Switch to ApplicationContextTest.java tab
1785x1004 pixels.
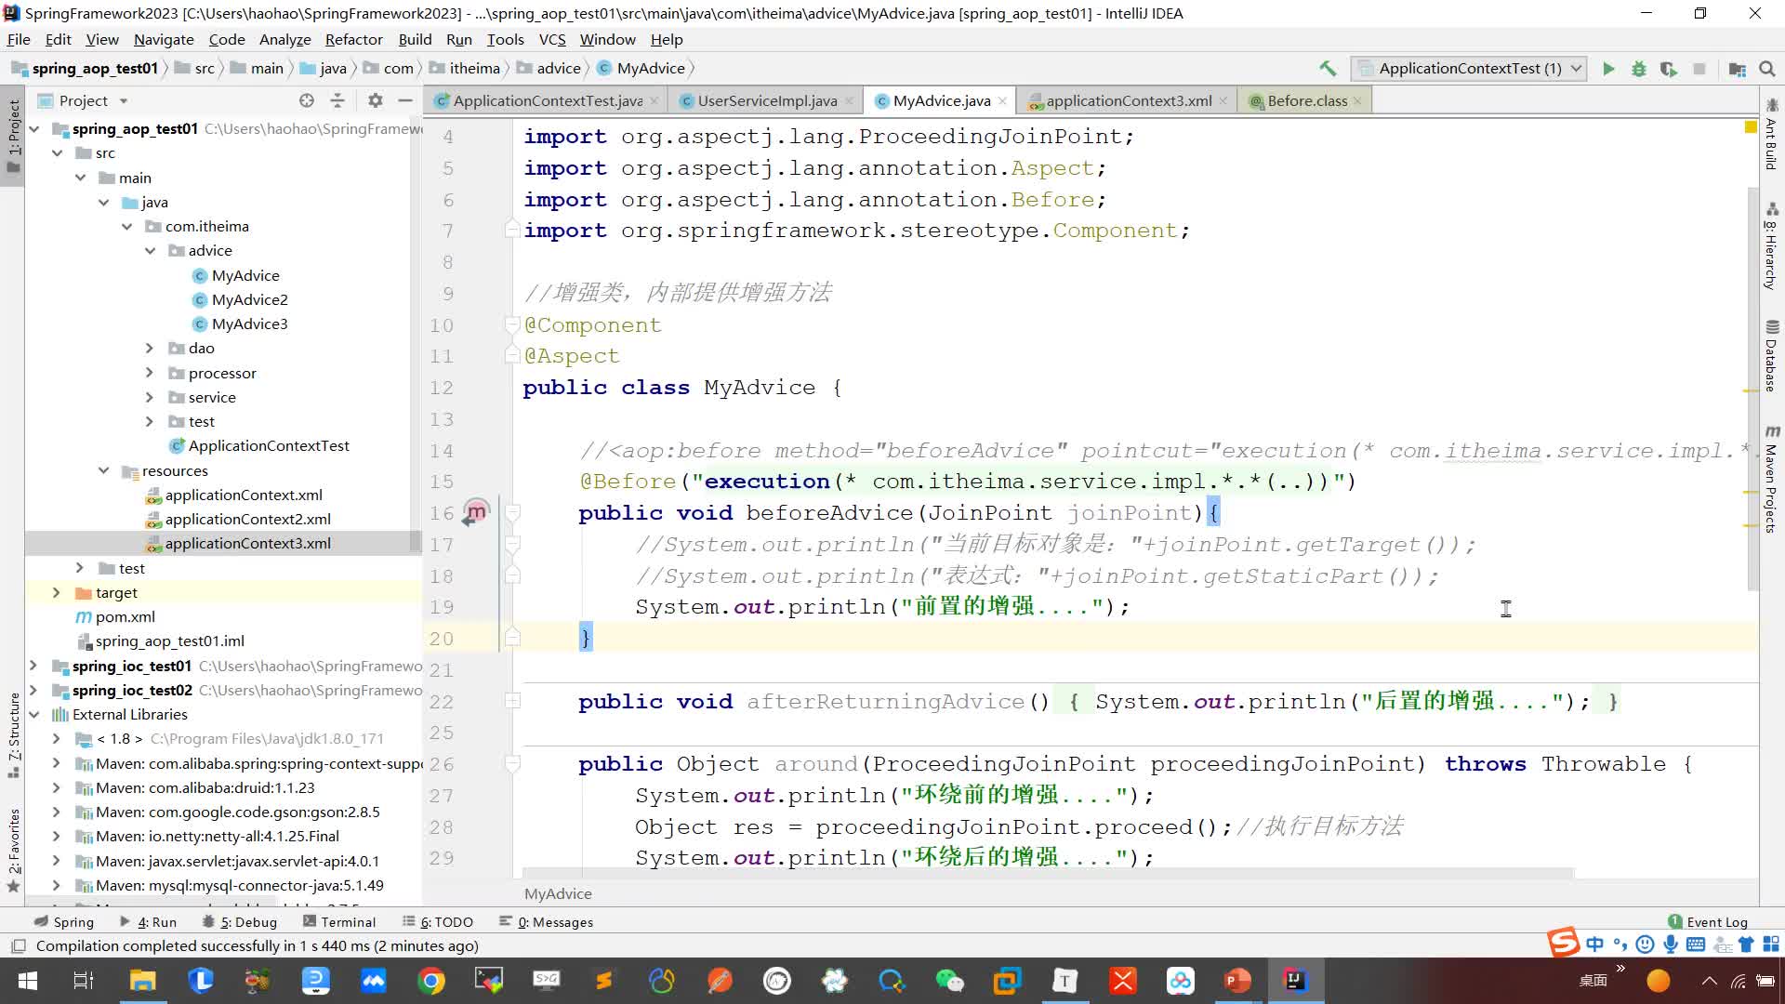(547, 100)
